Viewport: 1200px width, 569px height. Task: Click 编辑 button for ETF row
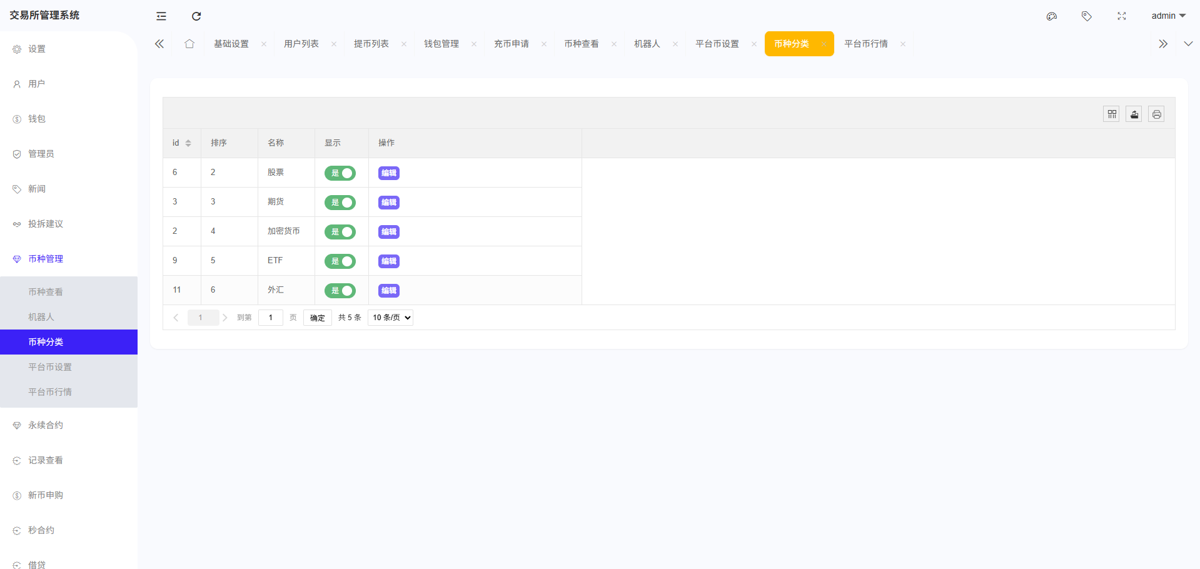point(388,261)
